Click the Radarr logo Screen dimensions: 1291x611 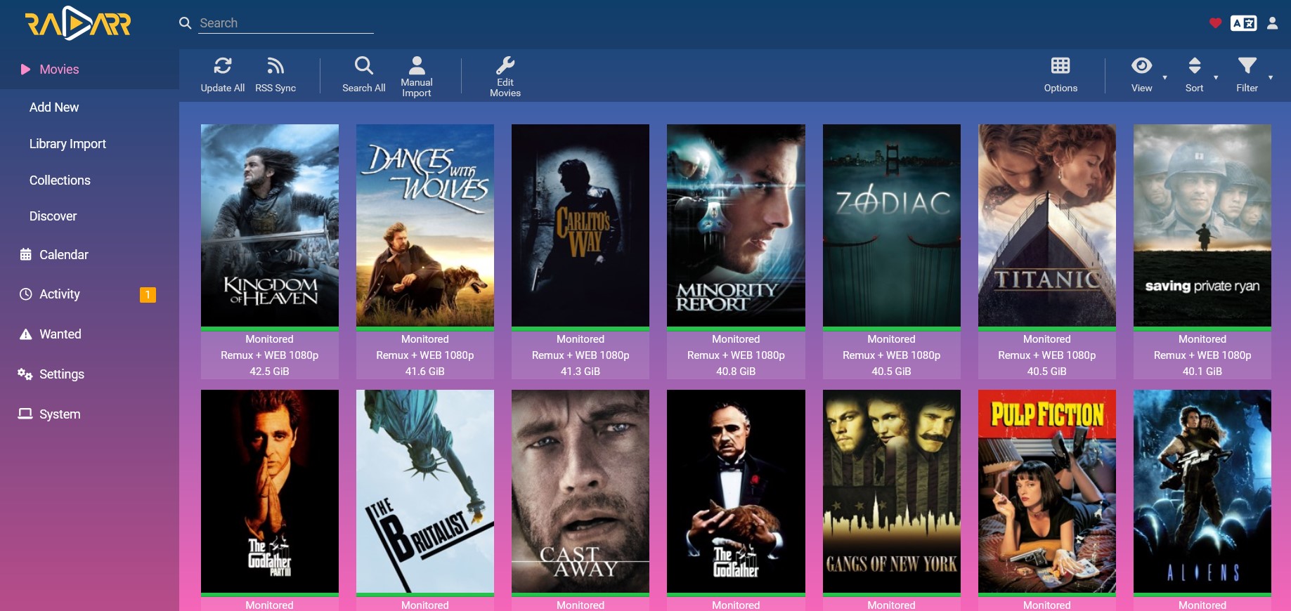coord(78,23)
